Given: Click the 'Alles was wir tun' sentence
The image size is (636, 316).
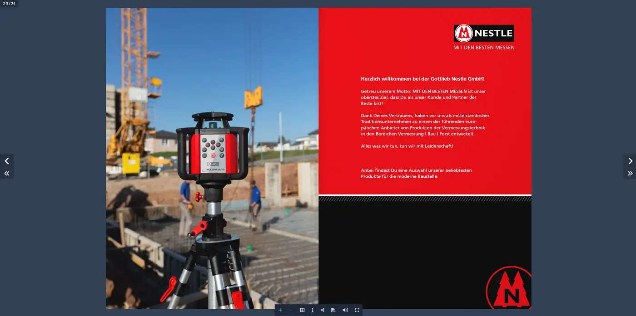Looking at the screenshot, I should (x=407, y=146).
